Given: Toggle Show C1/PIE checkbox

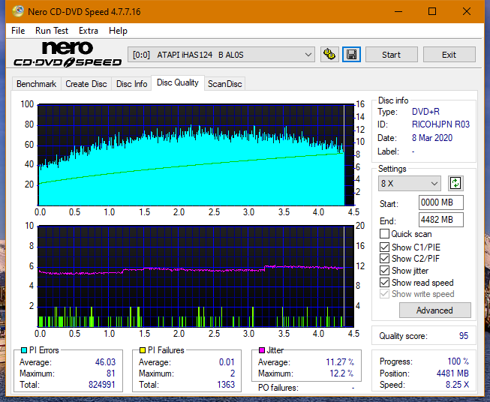Looking at the screenshot, I should tap(384, 247).
